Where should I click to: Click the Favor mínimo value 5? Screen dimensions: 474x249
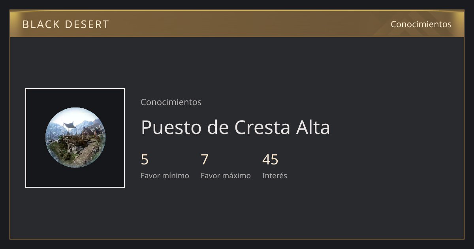tap(145, 160)
